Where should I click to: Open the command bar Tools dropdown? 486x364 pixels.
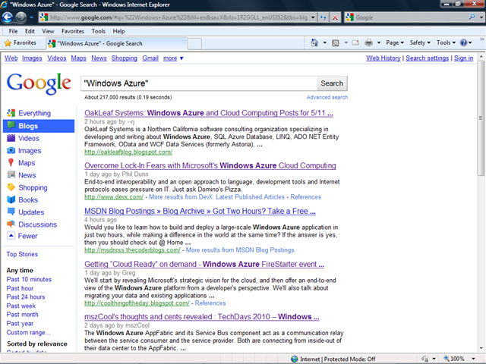[x=446, y=42]
